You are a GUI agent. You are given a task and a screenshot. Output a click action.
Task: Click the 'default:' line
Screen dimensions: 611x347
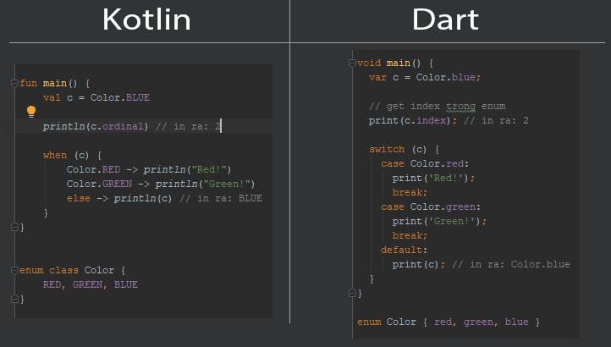(404, 250)
